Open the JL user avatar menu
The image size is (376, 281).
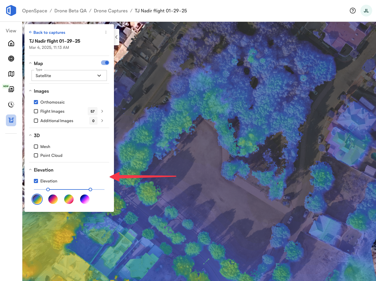pos(366,11)
